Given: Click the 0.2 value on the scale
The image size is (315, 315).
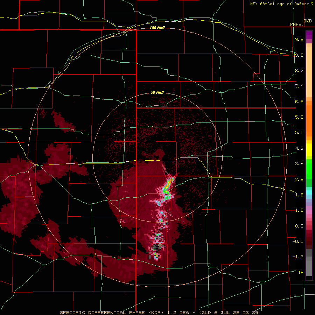Looking at the screenshot, I should tap(299, 226).
